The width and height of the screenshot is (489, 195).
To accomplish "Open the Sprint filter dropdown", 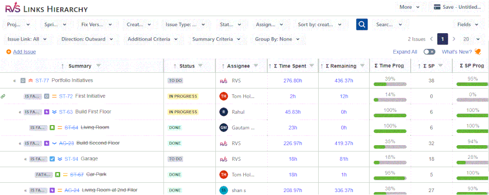I will [55, 24].
